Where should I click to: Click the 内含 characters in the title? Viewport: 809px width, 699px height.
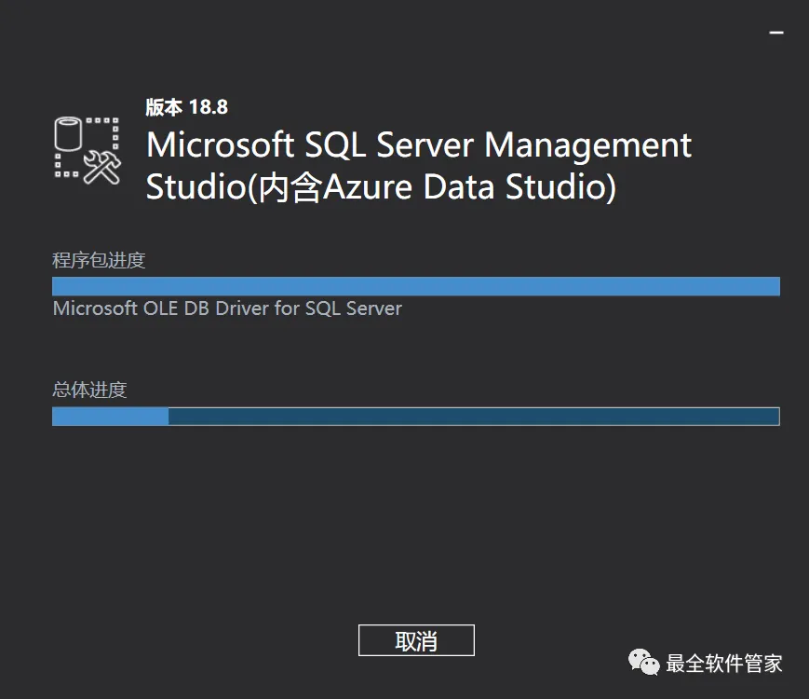(x=280, y=187)
